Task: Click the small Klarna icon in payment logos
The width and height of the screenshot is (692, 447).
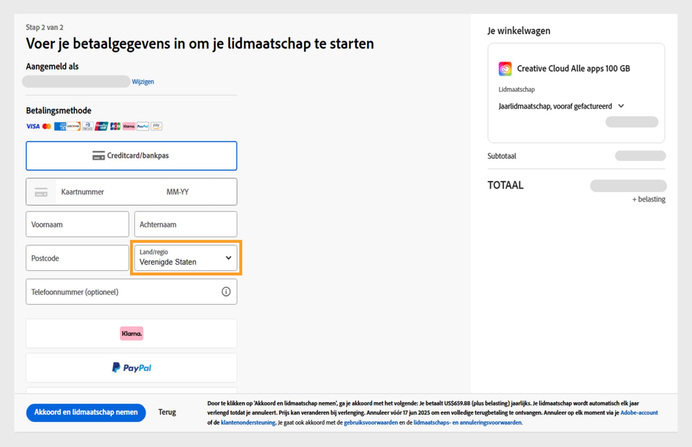Action: (x=129, y=126)
